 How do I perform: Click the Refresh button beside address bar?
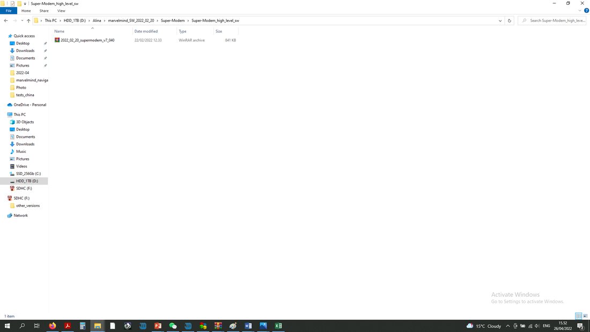(x=510, y=21)
